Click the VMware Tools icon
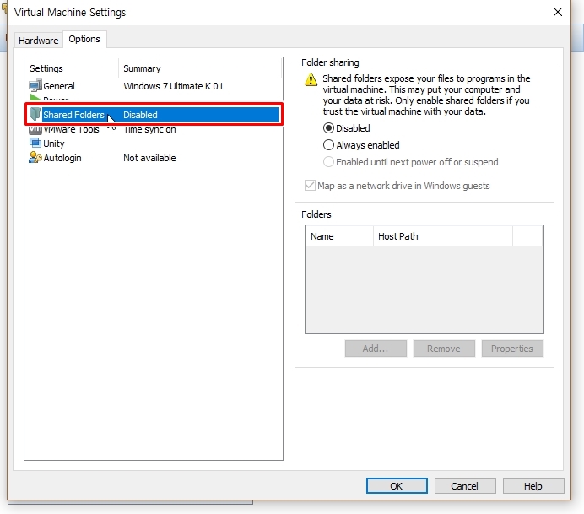Viewport: 584px width, 514px height. [x=35, y=130]
